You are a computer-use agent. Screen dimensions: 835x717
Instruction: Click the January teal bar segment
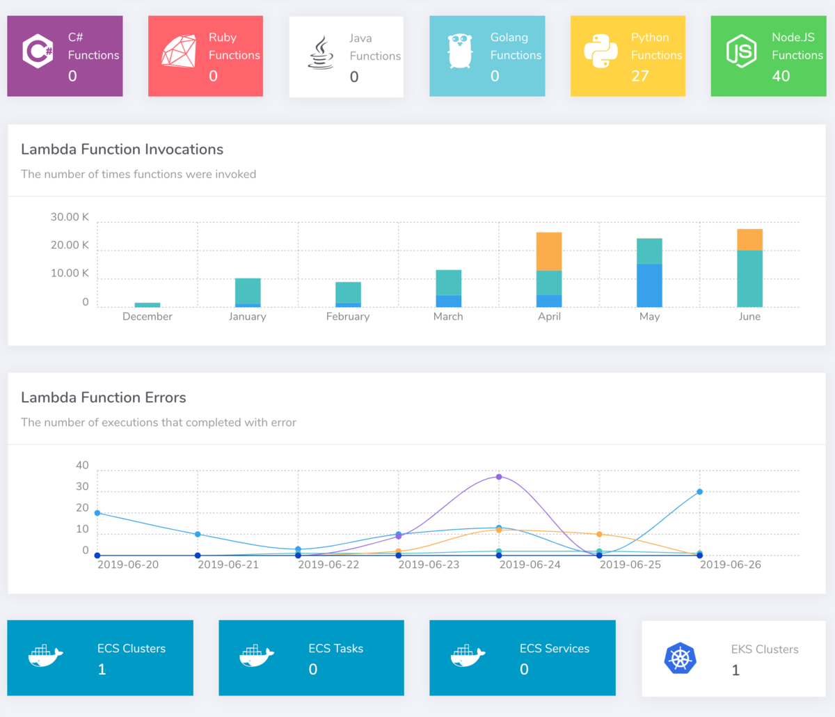coord(248,291)
